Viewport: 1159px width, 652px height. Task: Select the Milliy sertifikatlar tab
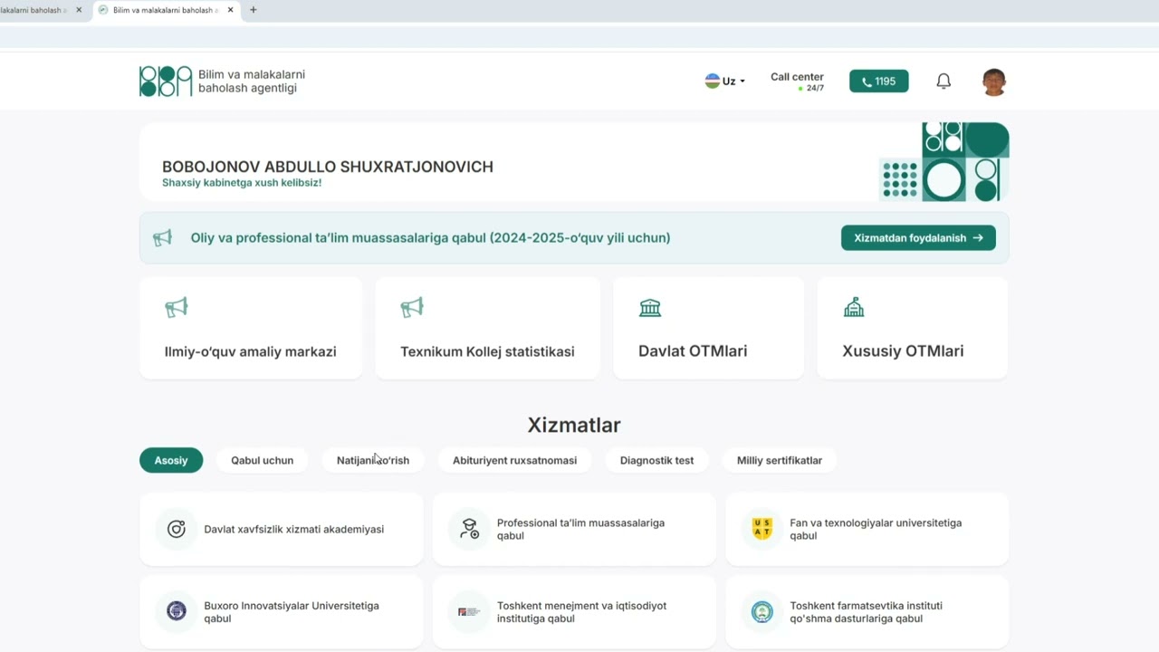[780, 460]
